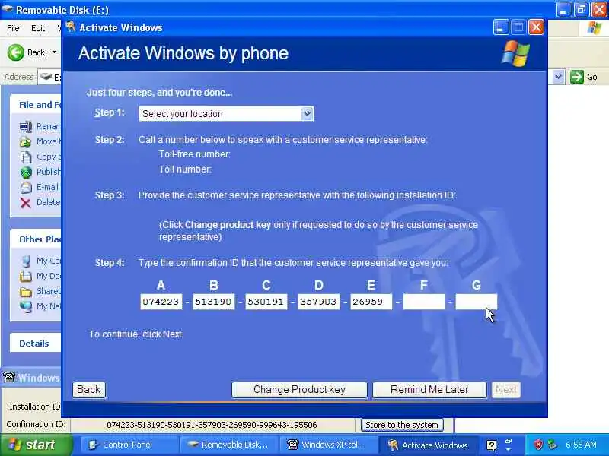The image size is (609, 456).
Task: Click the red security shield tray icon
Action: 538,445
